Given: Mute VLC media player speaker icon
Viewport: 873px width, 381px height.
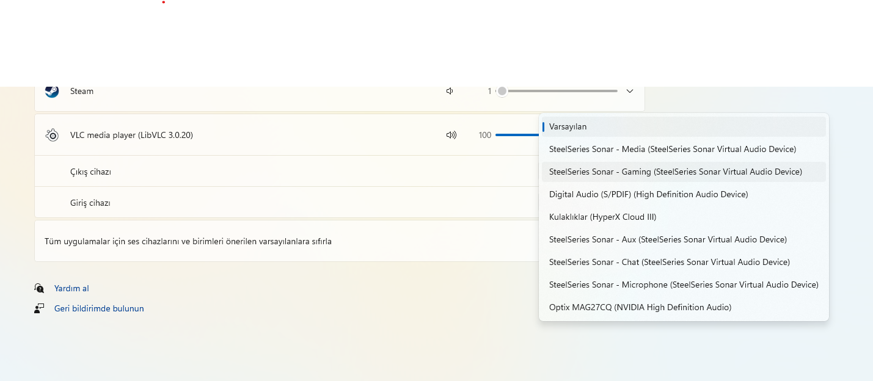Looking at the screenshot, I should click(x=451, y=135).
